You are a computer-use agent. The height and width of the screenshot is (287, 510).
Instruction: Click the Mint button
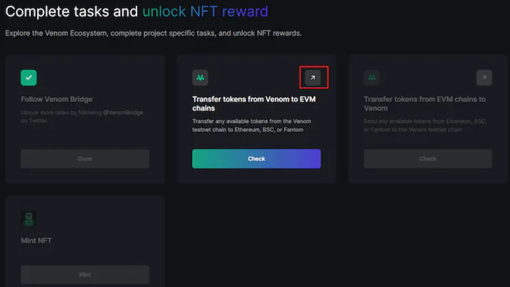[x=85, y=275]
